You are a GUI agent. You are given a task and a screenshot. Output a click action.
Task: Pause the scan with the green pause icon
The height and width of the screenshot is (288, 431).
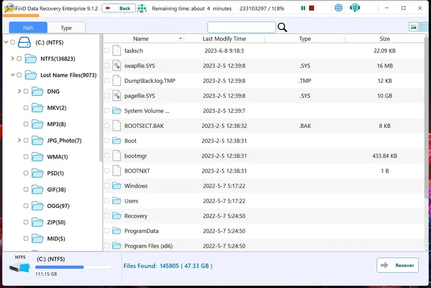(x=303, y=8)
